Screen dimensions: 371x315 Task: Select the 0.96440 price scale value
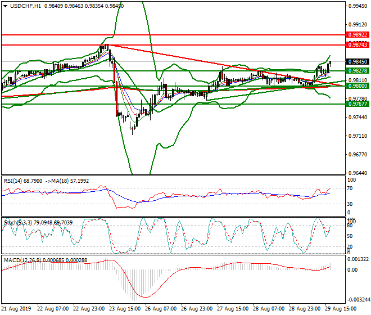(x=358, y=173)
